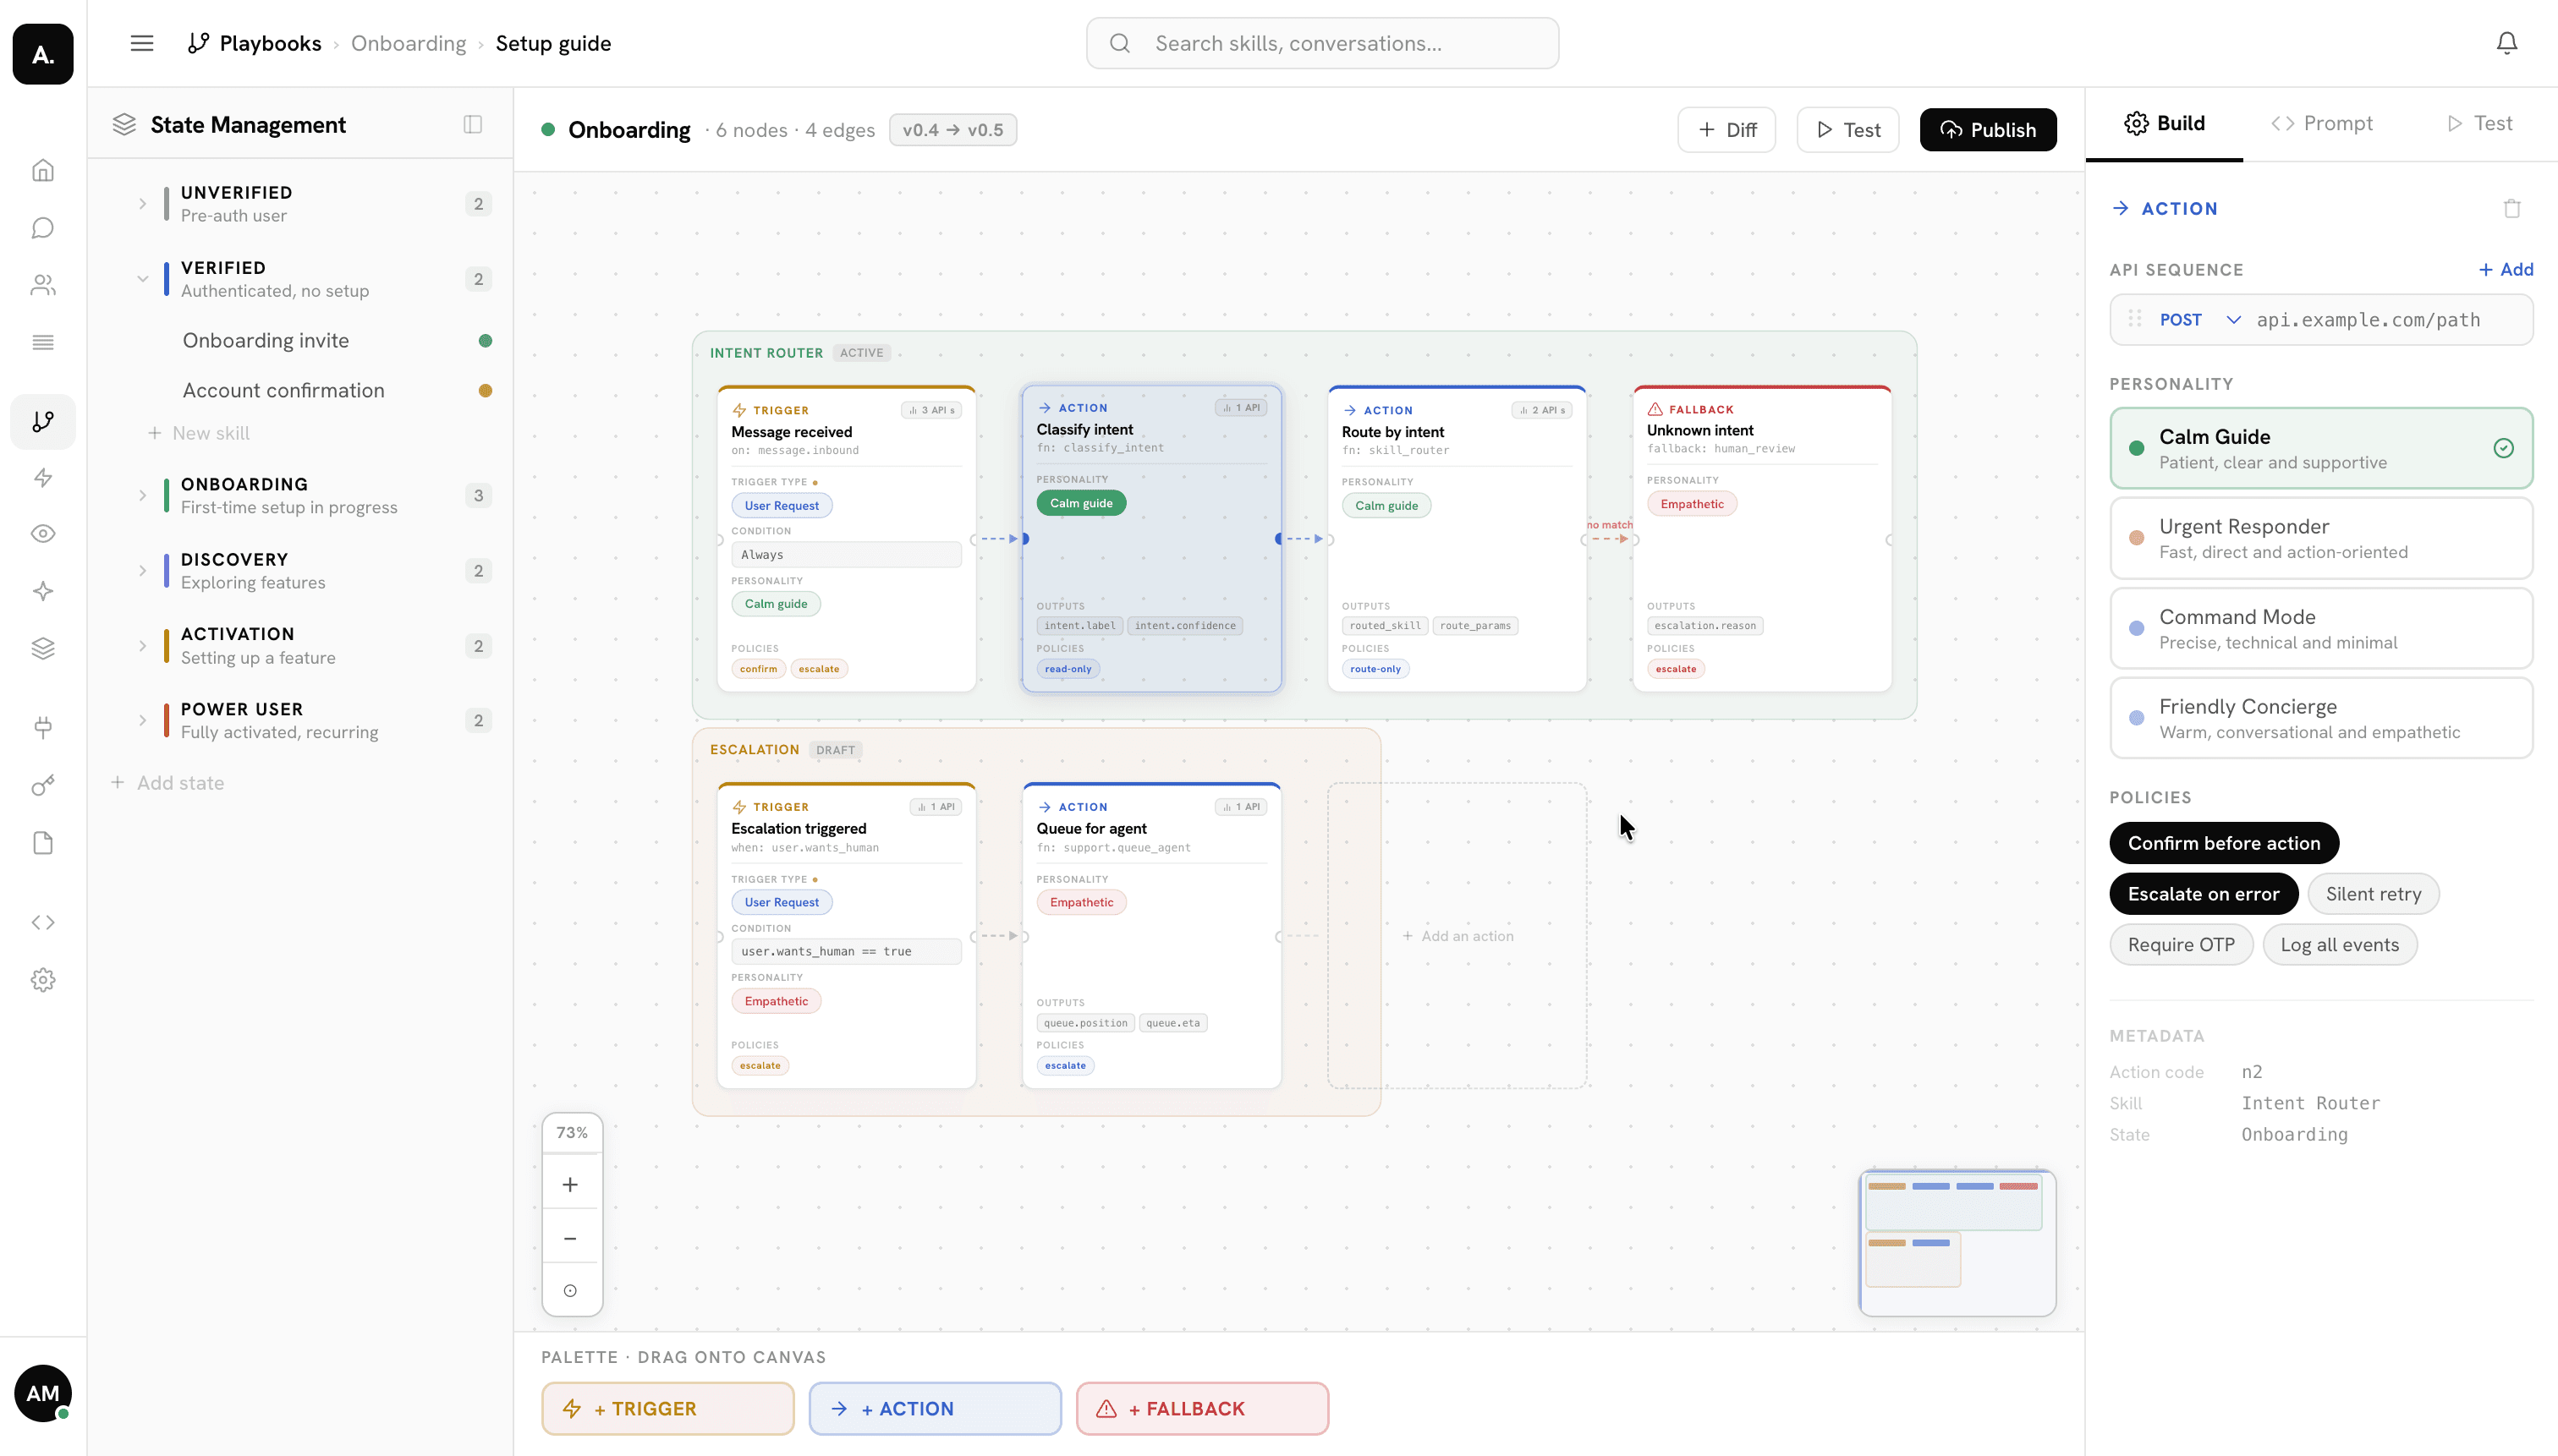Reset canvas view with target icon
Image resolution: width=2558 pixels, height=1456 pixels.
570,1291
